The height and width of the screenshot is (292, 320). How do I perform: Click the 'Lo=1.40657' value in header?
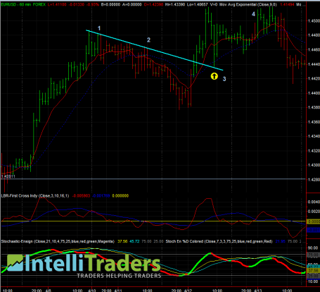198,4
